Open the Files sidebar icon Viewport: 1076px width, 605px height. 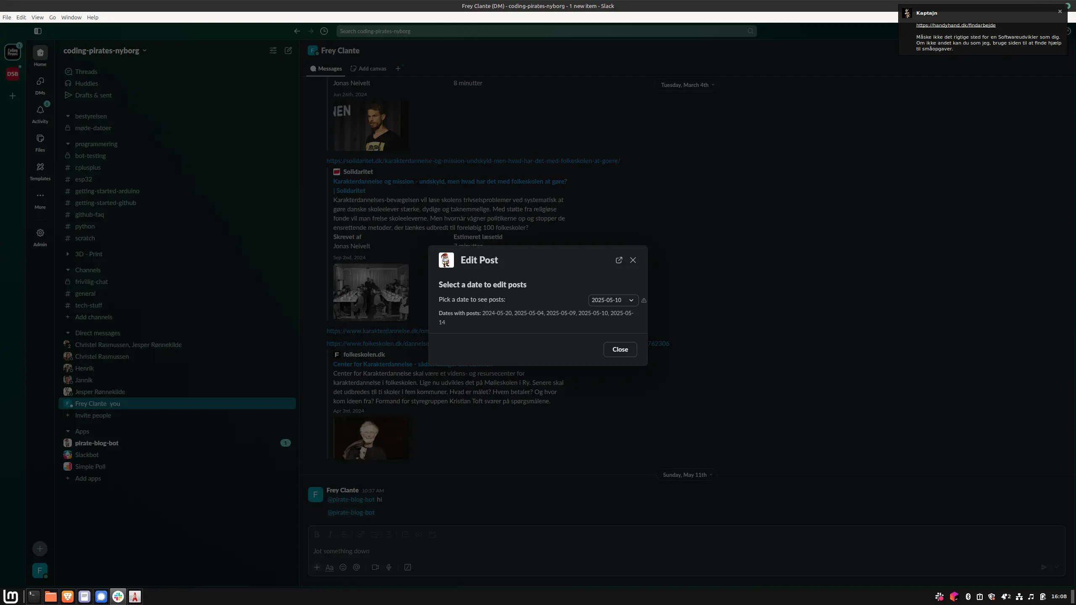point(40,139)
